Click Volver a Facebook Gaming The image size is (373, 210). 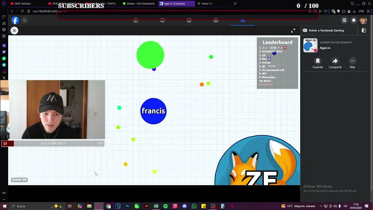[x=326, y=30]
